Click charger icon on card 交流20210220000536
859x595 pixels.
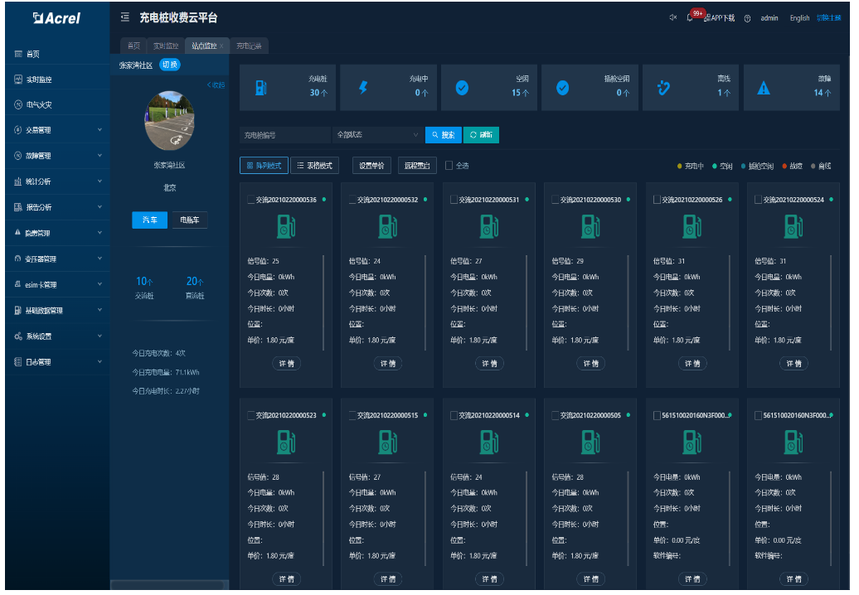point(286,226)
